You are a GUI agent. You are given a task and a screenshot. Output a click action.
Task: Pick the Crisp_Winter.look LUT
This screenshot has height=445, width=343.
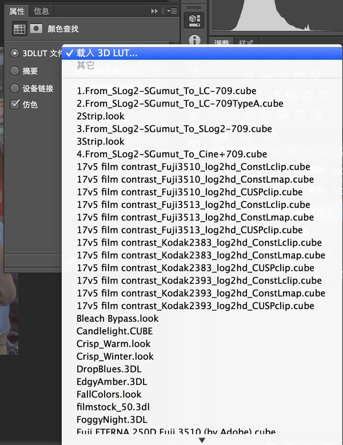tap(202, 356)
